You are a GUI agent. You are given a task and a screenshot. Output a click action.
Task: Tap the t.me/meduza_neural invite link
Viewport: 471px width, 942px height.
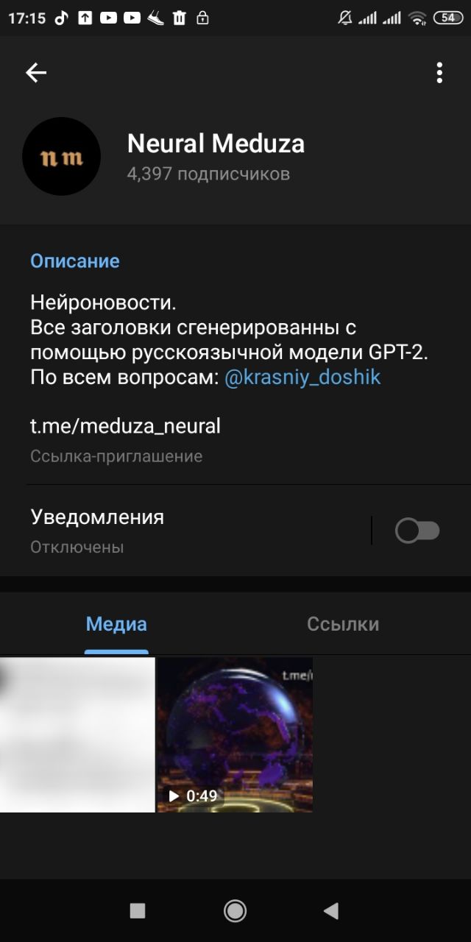pos(125,426)
